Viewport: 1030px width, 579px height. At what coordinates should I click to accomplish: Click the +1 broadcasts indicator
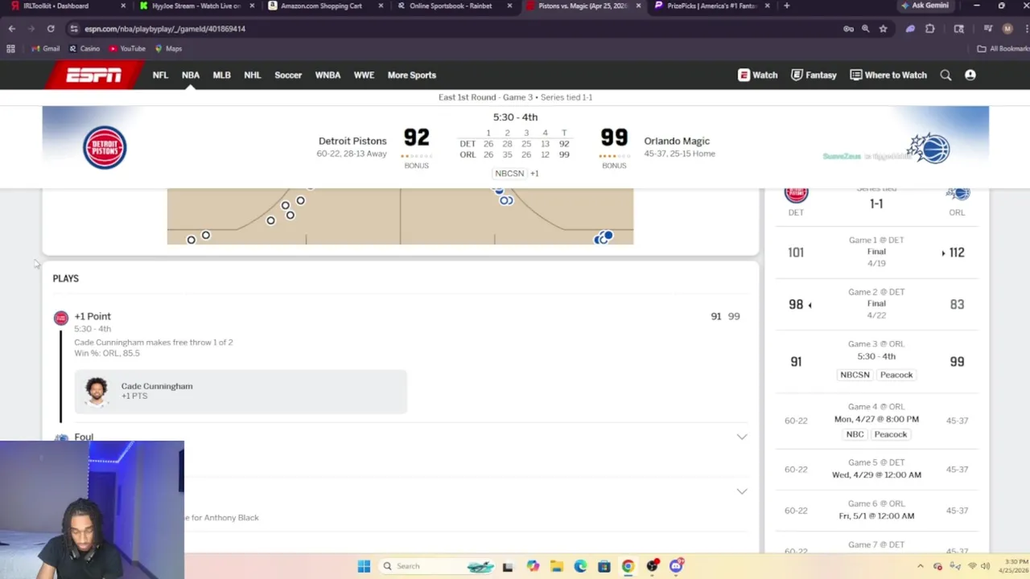coord(534,173)
